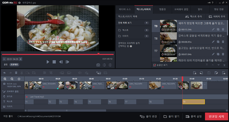Open the 오버레이 클립 tab
This screenshot has height=122, width=229.
(181, 9)
